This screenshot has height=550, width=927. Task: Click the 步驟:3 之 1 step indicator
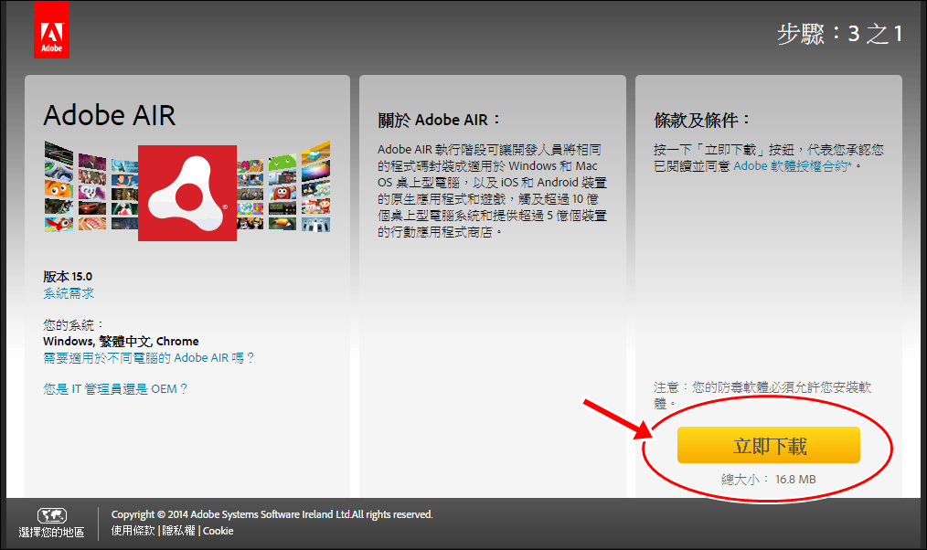839,34
